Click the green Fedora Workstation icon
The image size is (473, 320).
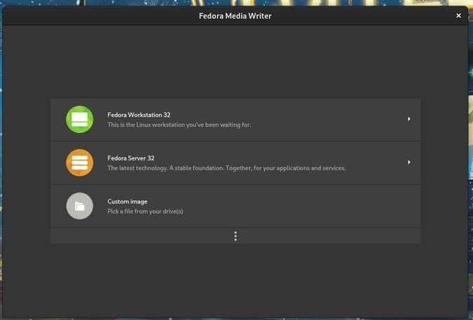pos(79,119)
